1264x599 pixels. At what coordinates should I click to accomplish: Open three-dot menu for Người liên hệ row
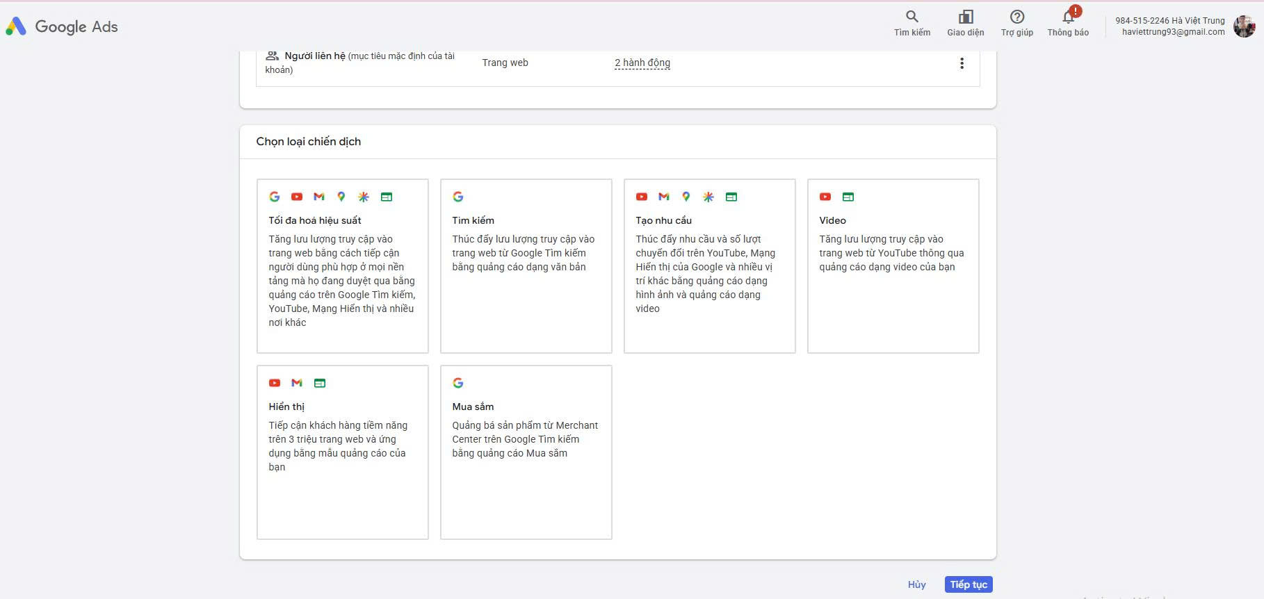[962, 63]
